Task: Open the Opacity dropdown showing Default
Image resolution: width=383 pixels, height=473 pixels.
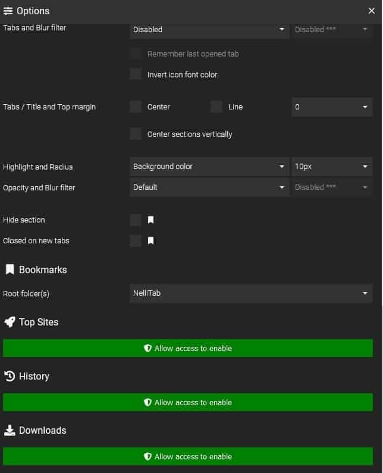Action: [x=209, y=187]
